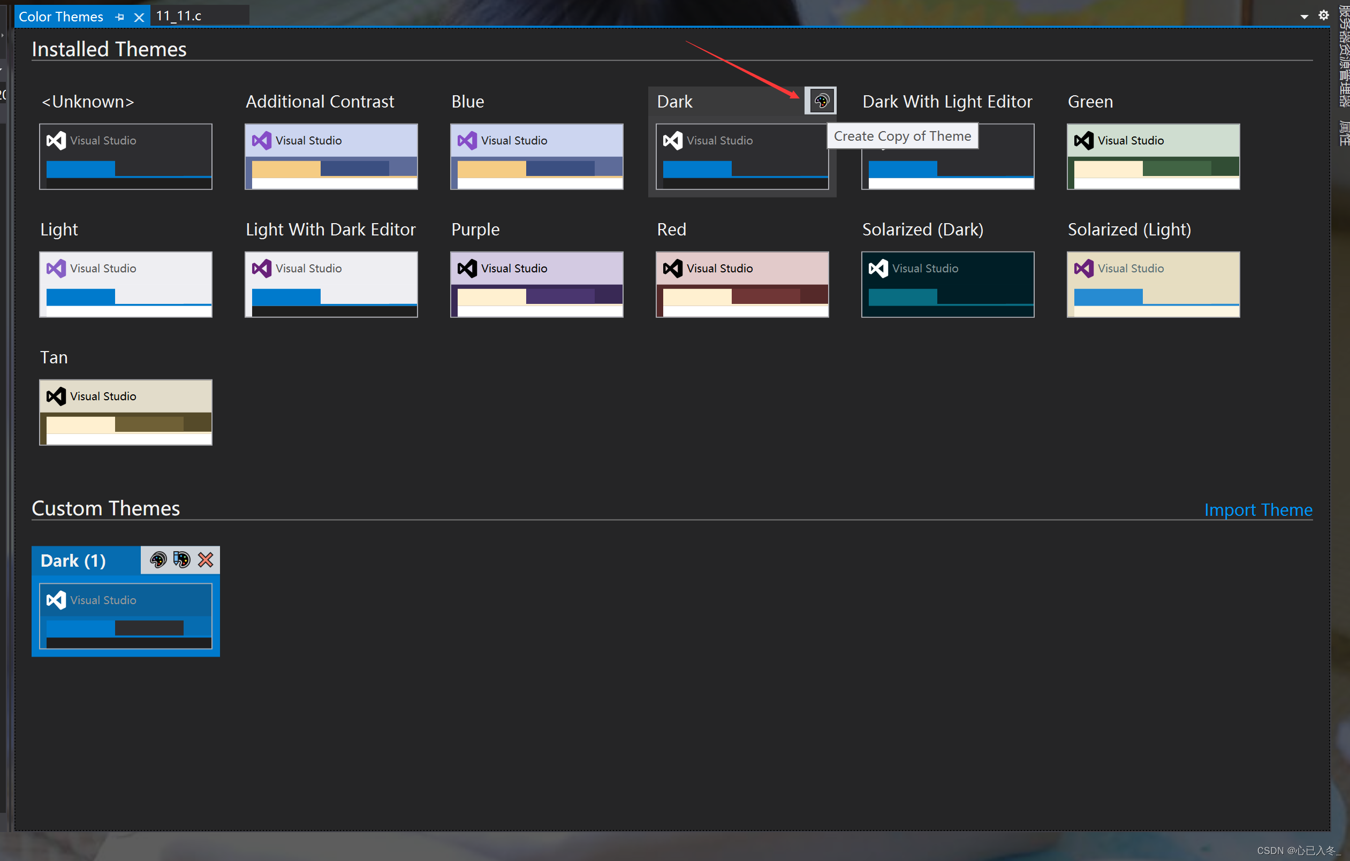Viewport: 1350px width, 861px height.
Task: Click the Visual Studio logo icon in Green theme
Action: pyautogui.click(x=1083, y=139)
